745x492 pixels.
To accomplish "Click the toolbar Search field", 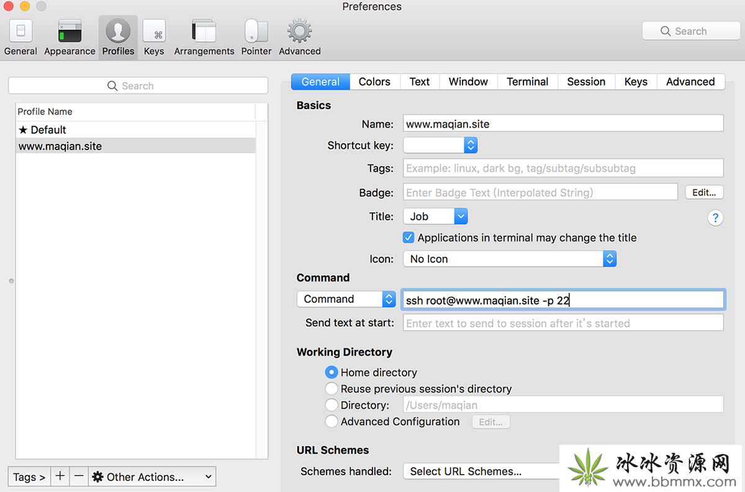I will pos(691,31).
